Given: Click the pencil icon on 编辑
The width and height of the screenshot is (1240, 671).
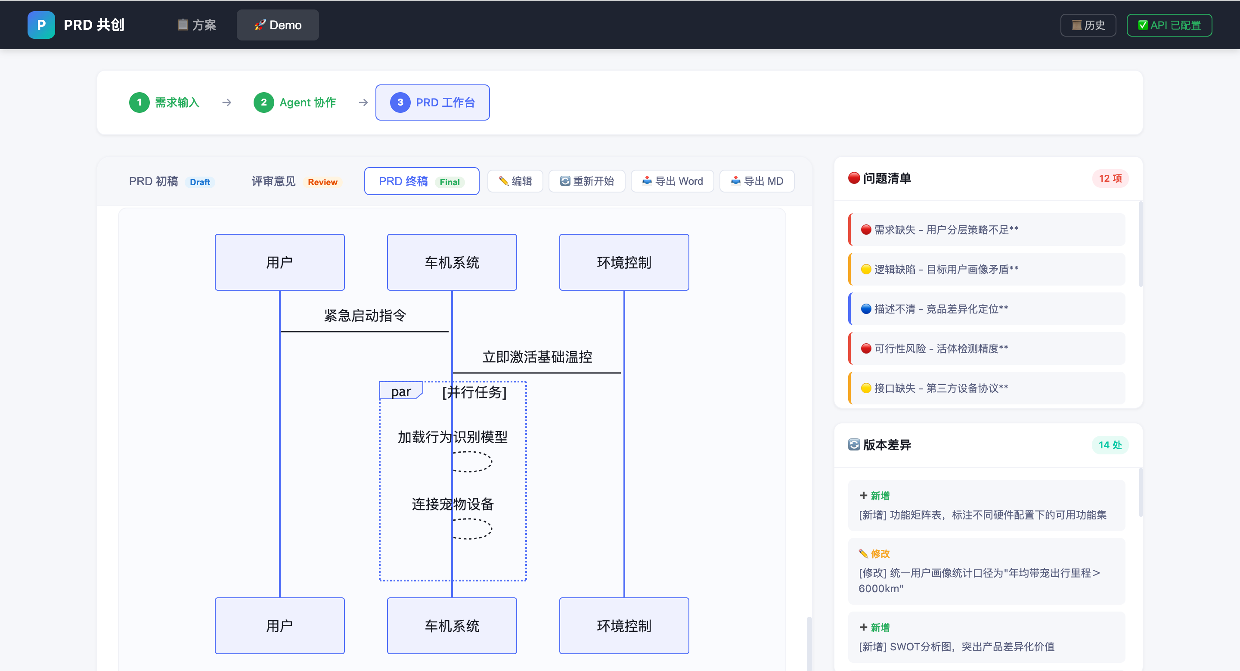Looking at the screenshot, I should pos(503,181).
